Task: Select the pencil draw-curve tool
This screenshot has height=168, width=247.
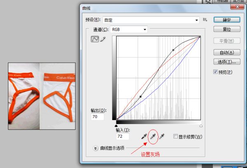Action: coord(103,39)
